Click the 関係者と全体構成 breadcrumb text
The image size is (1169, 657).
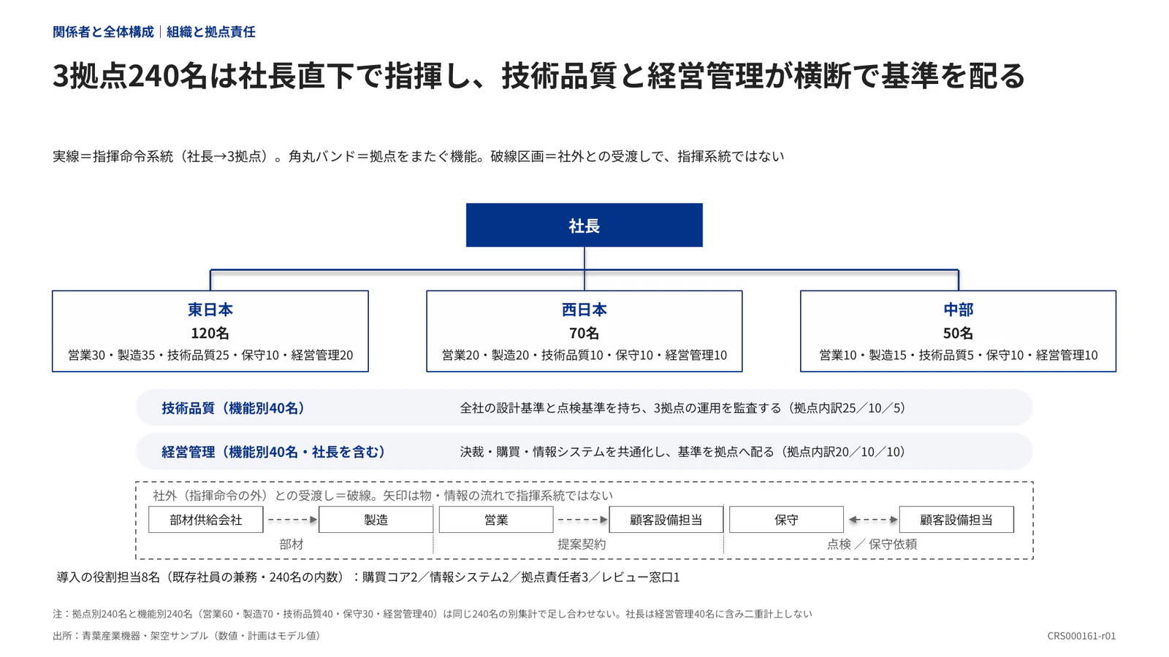103,31
